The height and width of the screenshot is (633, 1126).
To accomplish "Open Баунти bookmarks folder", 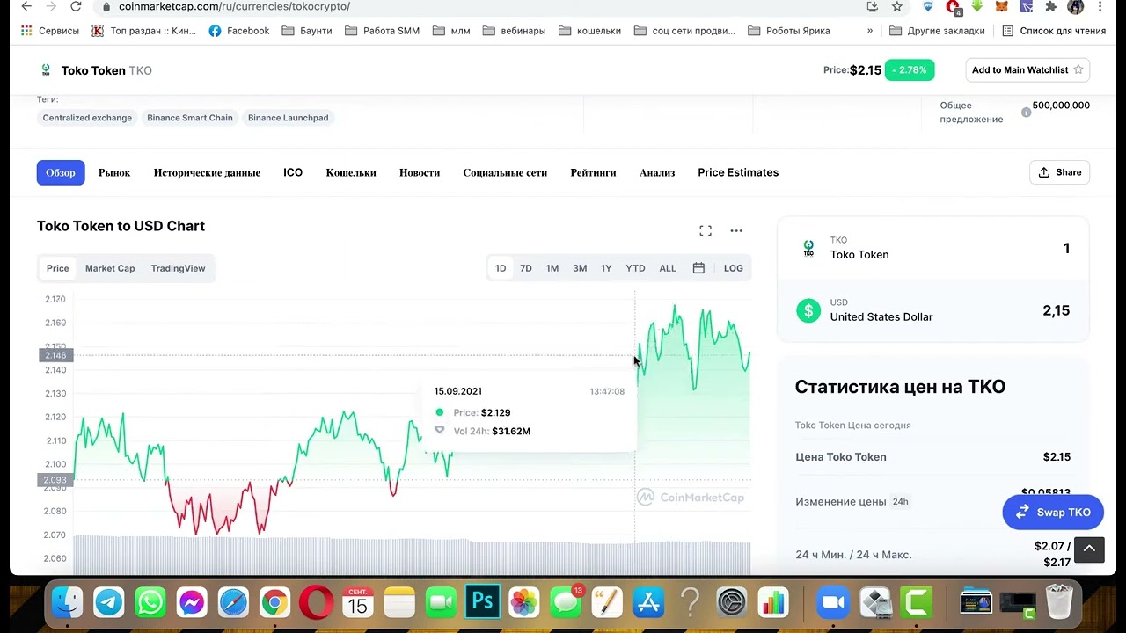I will coord(307,31).
